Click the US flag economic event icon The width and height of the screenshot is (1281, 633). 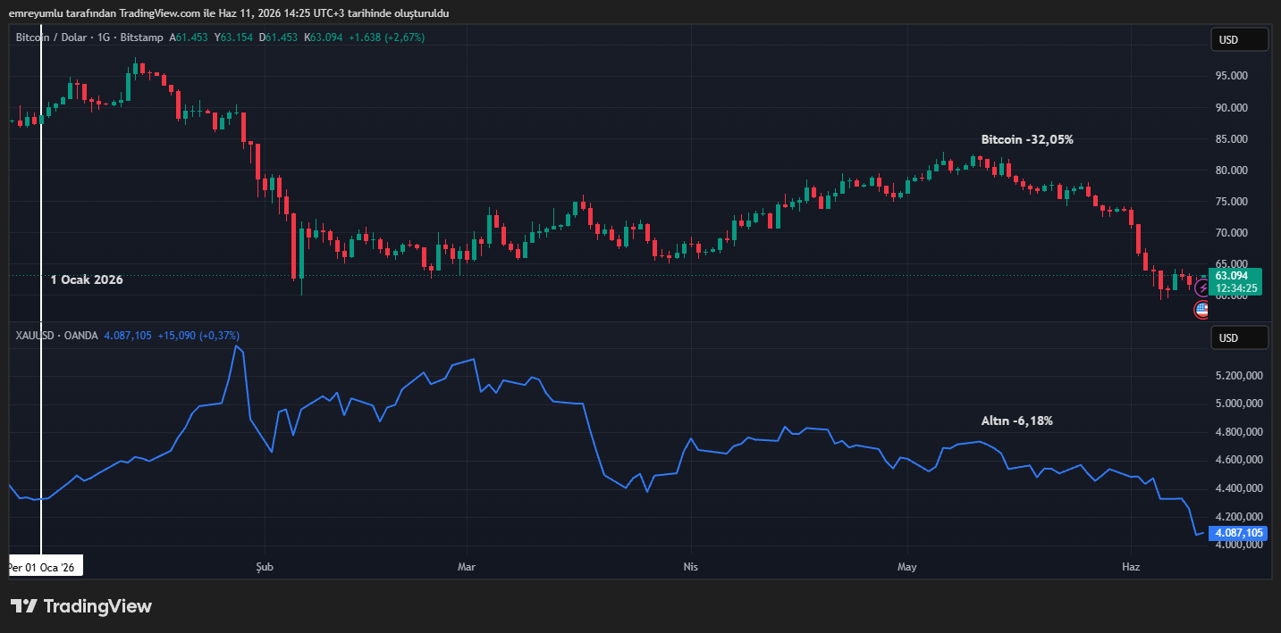point(1202,310)
